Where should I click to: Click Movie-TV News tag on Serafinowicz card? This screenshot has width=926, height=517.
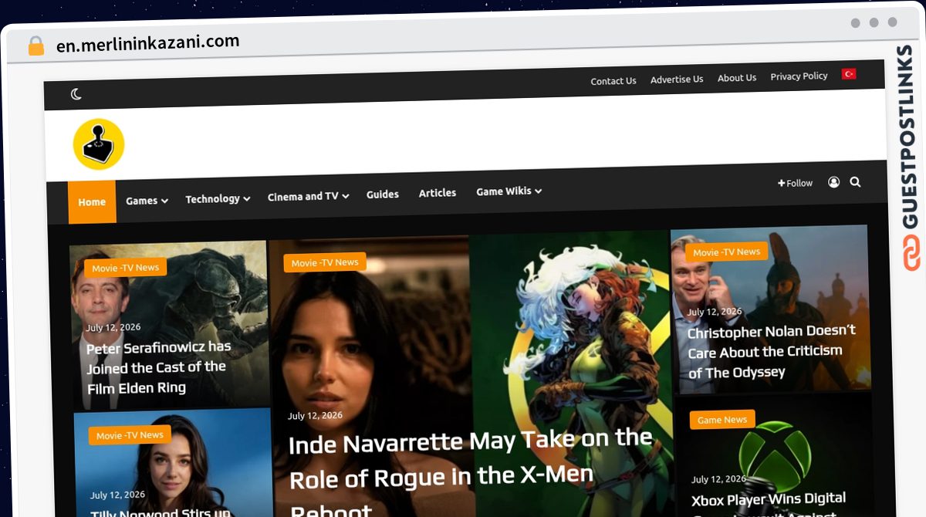click(125, 268)
